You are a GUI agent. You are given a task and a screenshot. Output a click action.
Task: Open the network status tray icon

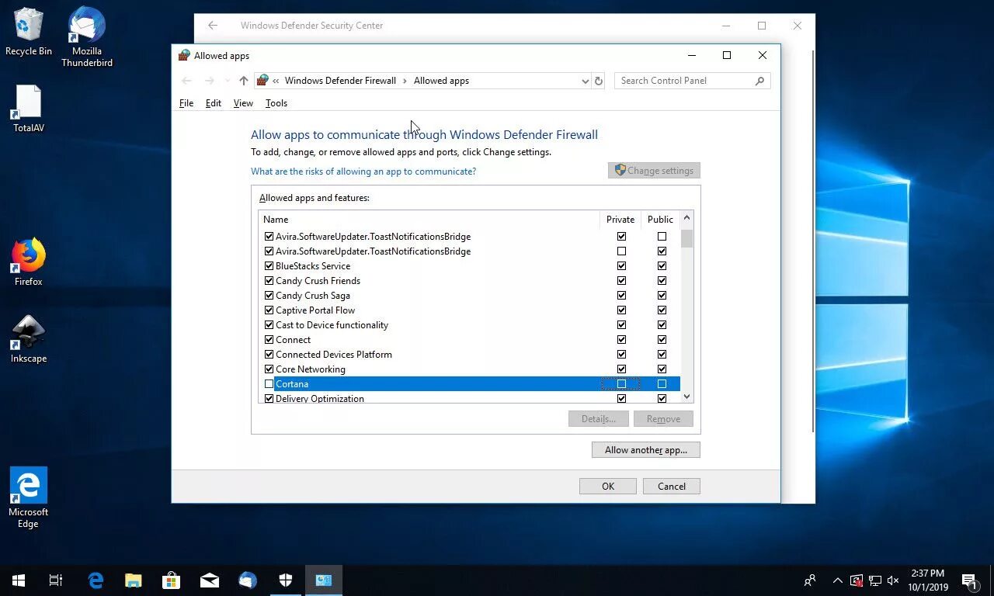[x=874, y=580]
